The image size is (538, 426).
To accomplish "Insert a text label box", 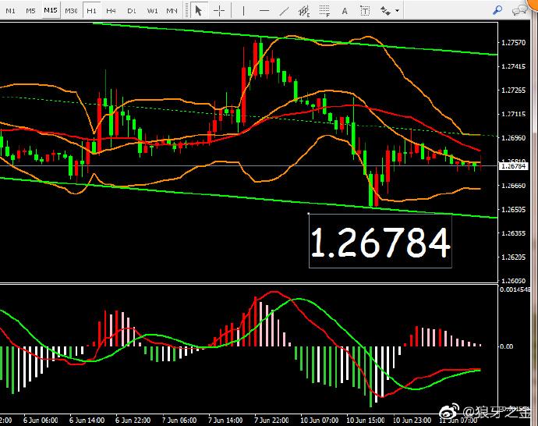I will coord(364,11).
